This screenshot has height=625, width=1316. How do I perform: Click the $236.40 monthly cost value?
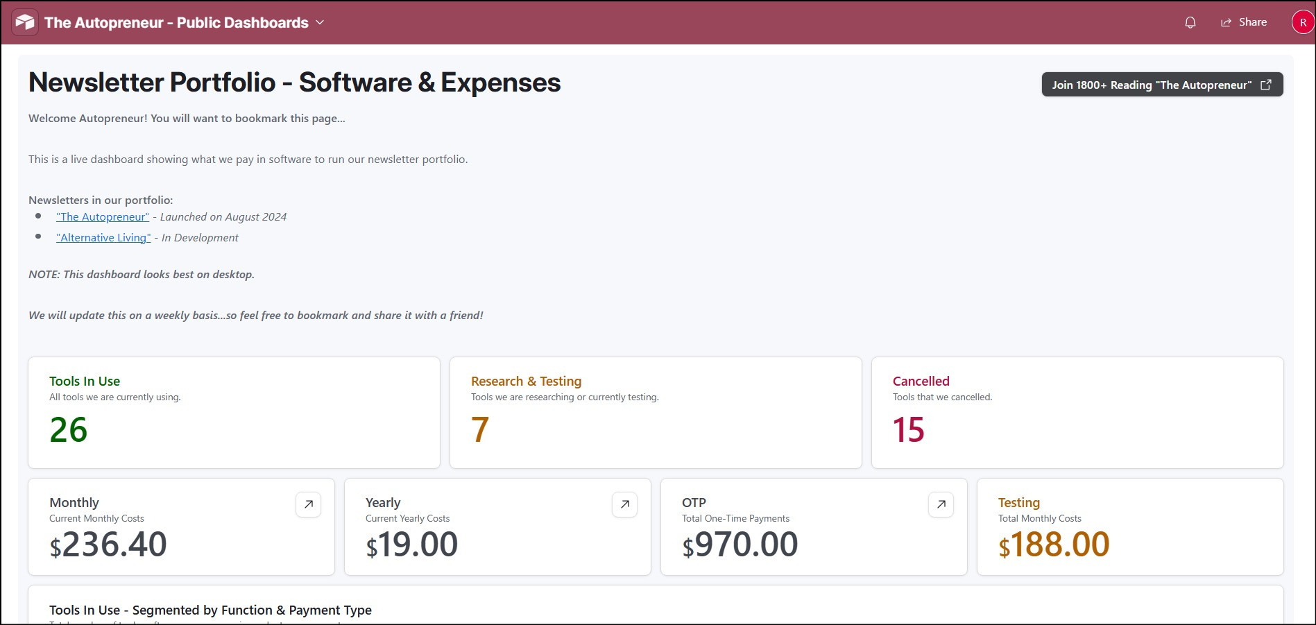coord(108,545)
